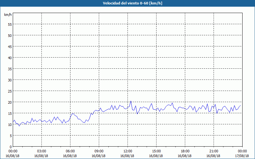Click the 0 label at the axis origin

[11, 147]
